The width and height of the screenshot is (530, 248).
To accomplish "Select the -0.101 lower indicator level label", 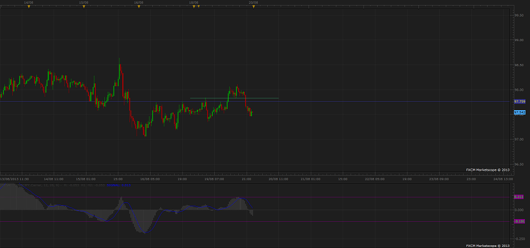I will click(519, 222).
